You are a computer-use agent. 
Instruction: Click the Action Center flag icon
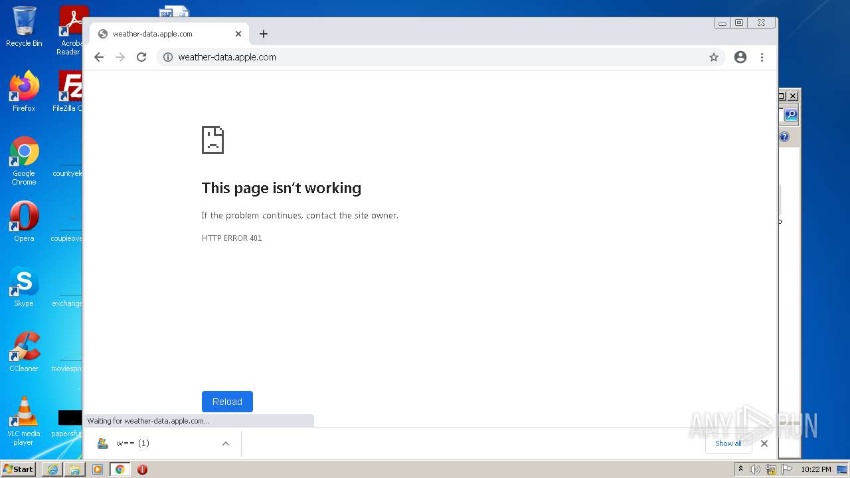point(787,469)
